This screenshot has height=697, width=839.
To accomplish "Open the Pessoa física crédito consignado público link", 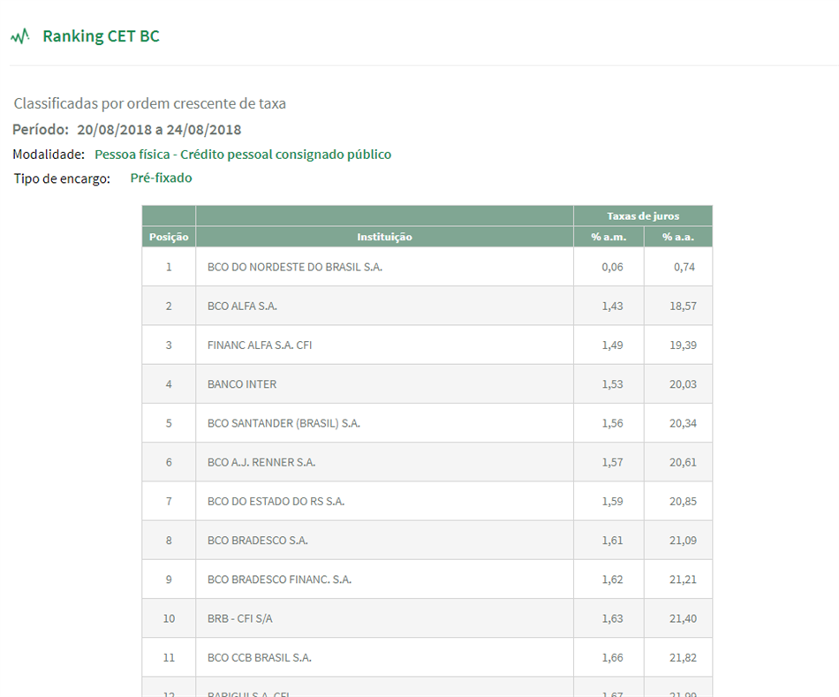I will pyautogui.click(x=243, y=155).
